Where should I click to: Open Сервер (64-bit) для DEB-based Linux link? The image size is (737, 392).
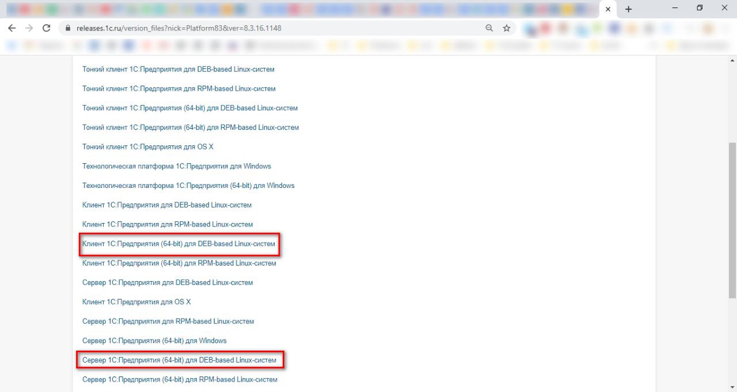coord(179,360)
